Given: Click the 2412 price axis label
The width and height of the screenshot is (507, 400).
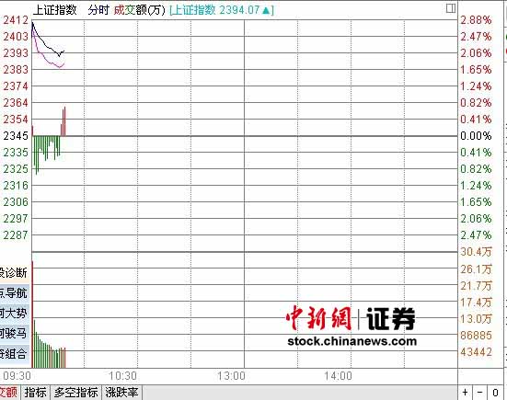Looking at the screenshot, I should click(x=16, y=20).
